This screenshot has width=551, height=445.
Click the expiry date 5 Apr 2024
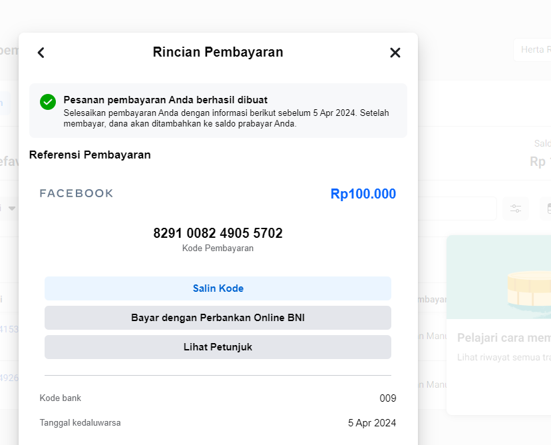372,423
